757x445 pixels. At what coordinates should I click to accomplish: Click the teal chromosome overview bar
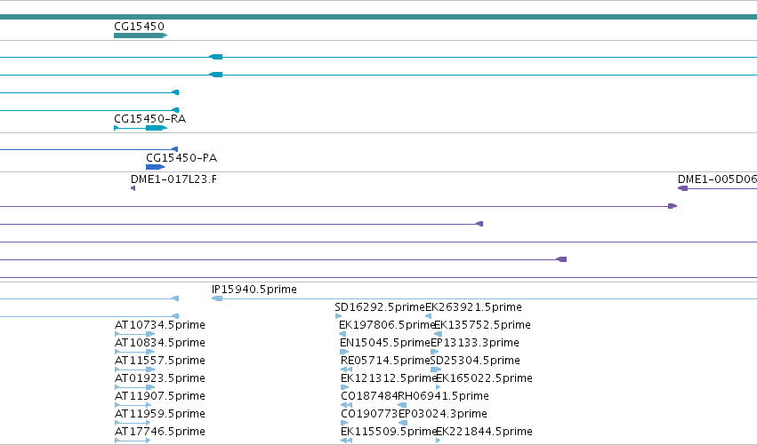coord(379,17)
